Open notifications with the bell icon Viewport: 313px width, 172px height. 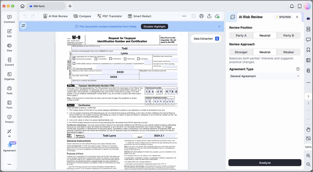coord(292,6)
